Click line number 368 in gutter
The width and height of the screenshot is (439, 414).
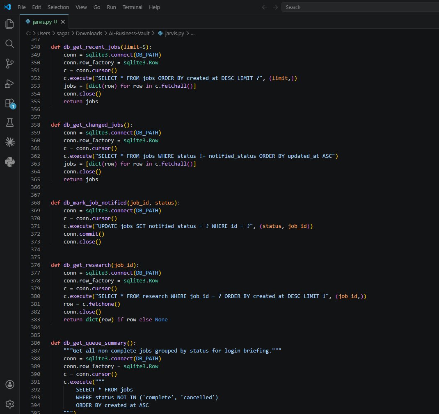[36, 202]
